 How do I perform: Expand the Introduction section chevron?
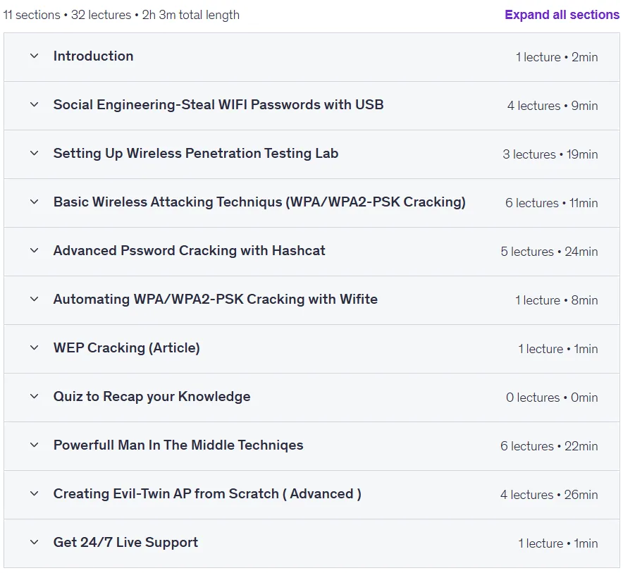34,56
